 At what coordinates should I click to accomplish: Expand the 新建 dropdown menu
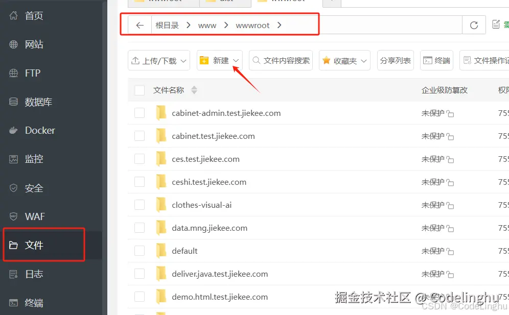[236, 60]
